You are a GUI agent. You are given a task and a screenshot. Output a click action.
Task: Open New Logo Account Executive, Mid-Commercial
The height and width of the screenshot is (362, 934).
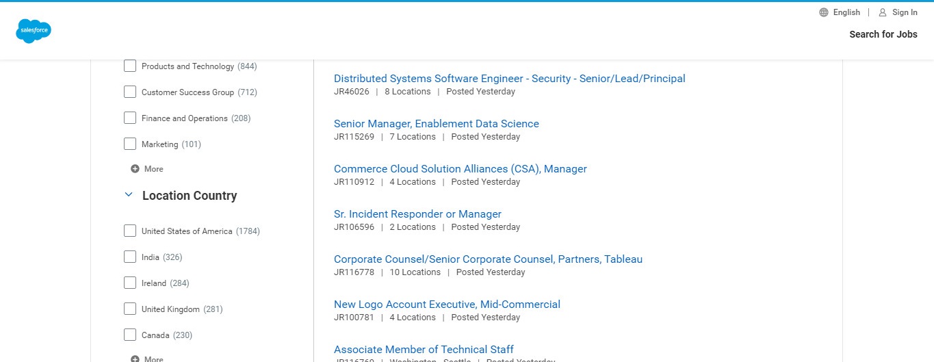pyautogui.click(x=447, y=305)
